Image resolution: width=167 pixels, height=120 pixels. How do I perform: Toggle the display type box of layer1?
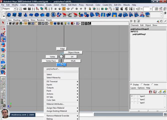135,103
